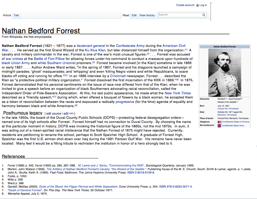Click the magnifying glass search icon
This screenshot has height=199, width=257.
tap(204, 15)
